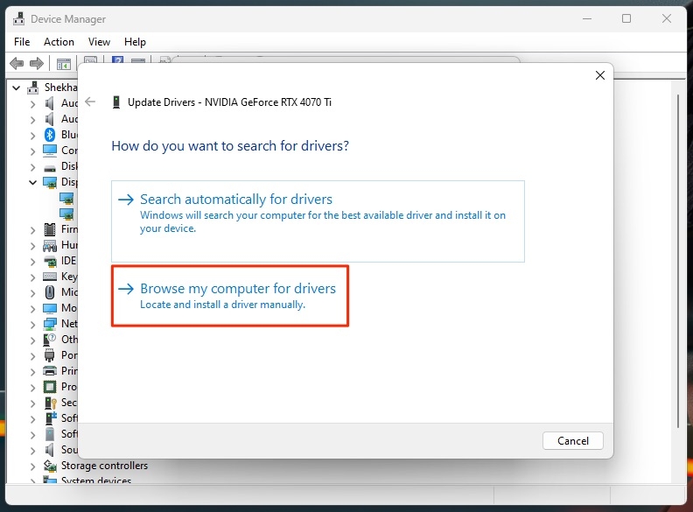The image size is (693, 512).
Task: Click the back arrow in Update Drivers dialog
Action: [x=90, y=102]
